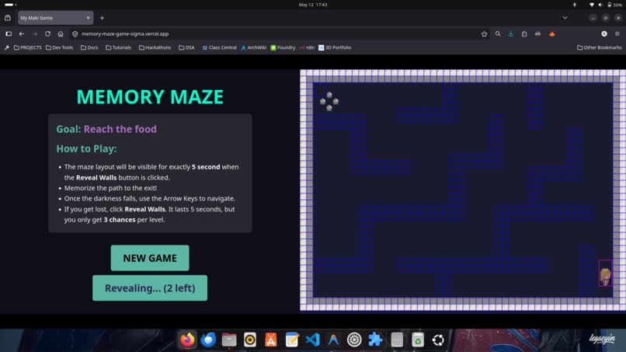626x352 pixels.
Task: Open the Files manager in the dock
Action: click(229, 340)
